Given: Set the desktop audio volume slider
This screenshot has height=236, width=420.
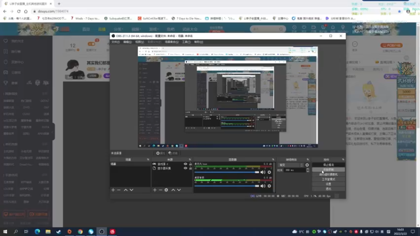Looking at the screenshot, I should 227,186.
